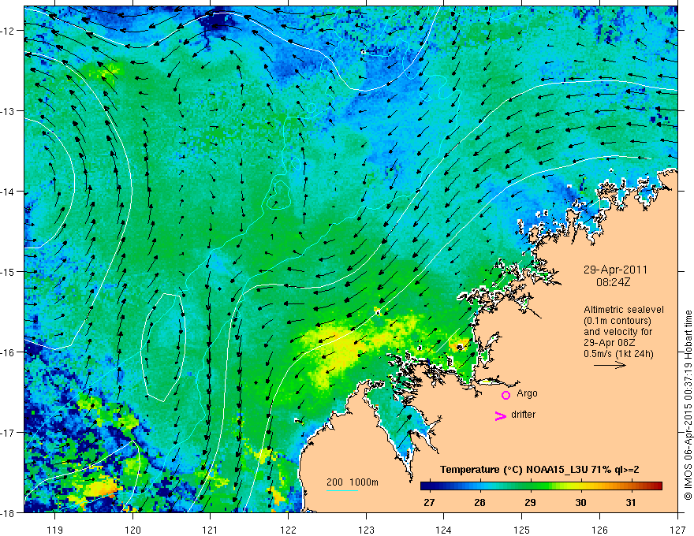This screenshot has height=536, width=694.
Task: Click the longitude label 125
Action: click(521, 530)
